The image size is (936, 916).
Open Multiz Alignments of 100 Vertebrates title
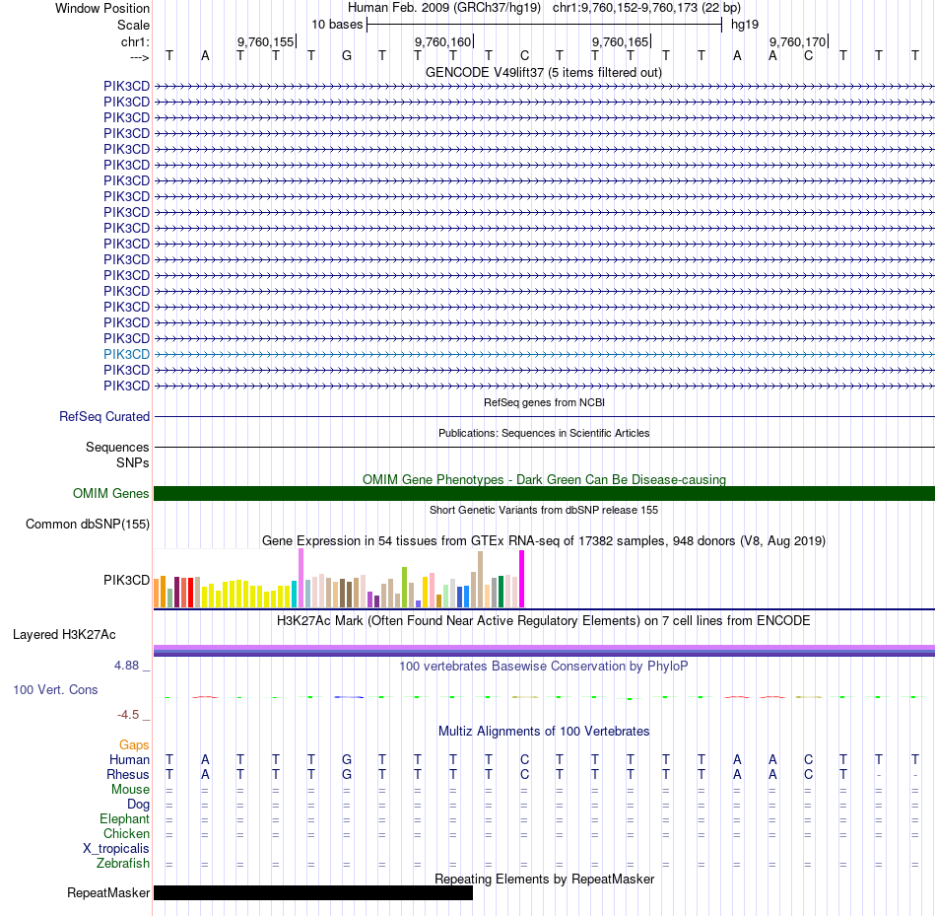point(544,732)
